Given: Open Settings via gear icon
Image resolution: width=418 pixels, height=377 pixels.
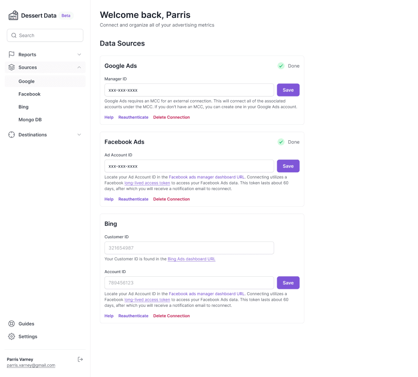Looking at the screenshot, I should (12, 337).
